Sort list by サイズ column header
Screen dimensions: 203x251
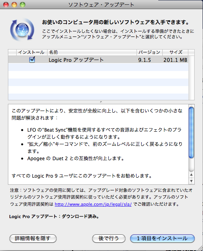175,52
